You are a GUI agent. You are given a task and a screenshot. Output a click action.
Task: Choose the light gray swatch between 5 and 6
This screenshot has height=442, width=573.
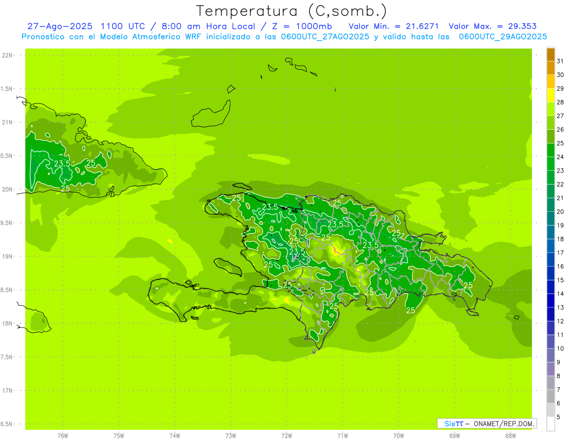pos(551,410)
